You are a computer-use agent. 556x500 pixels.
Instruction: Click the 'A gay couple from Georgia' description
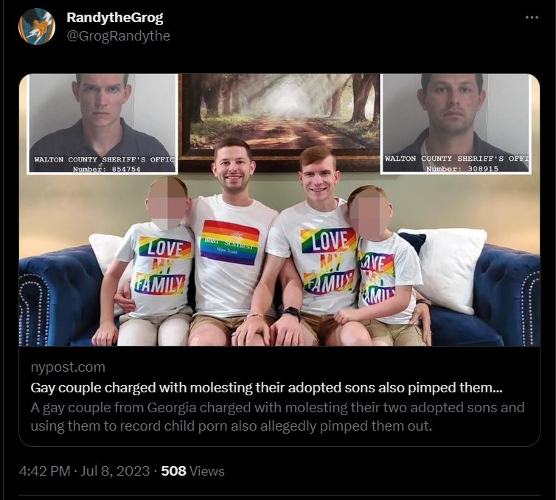[277, 417]
